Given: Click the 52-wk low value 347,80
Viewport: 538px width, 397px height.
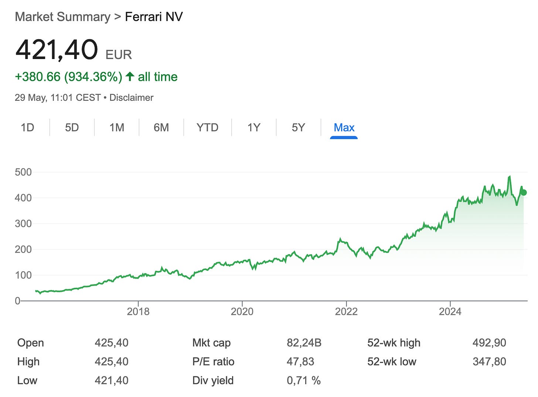Looking at the screenshot, I should [x=489, y=362].
